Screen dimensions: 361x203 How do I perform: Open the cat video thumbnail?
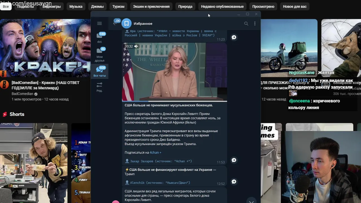tap(341, 48)
